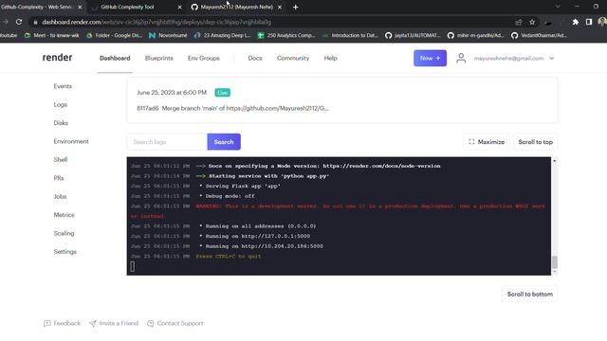Open 250 Analytics Comp... bookmark
Viewport: 607px width, 341px height.
coord(286,35)
